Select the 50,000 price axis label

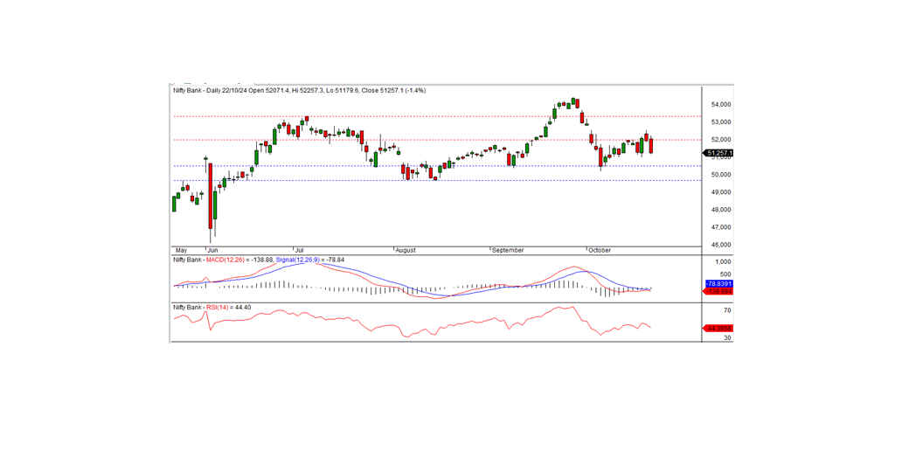pyautogui.click(x=721, y=175)
